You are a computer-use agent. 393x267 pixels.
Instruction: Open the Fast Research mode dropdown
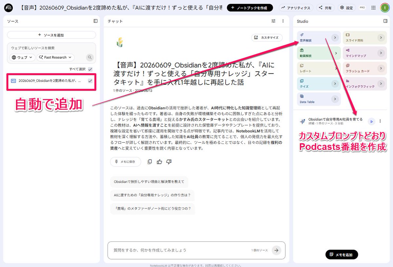tap(55, 57)
